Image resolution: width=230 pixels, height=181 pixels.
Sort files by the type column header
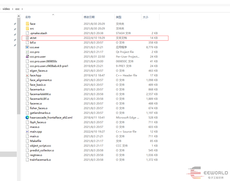click(119, 17)
